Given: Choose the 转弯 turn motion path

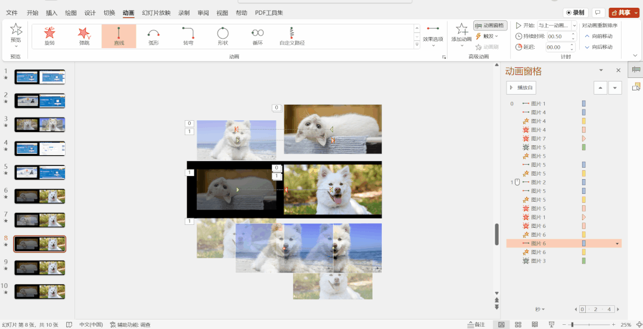Looking at the screenshot, I should (x=188, y=36).
